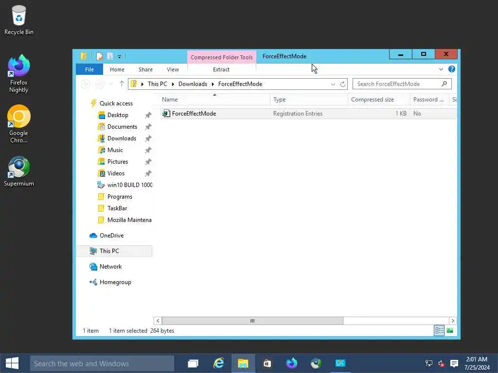Expand the breadcrumb arrow after Downloads
This screenshot has width=498, height=373.
(213, 84)
